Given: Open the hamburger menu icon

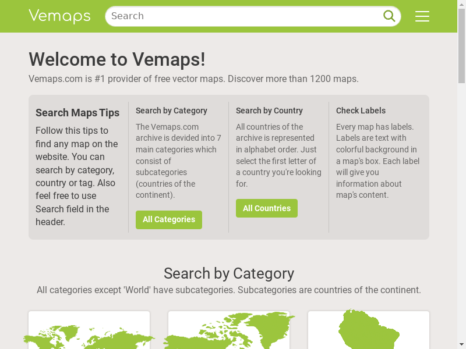Looking at the screenshot, I should [422, 16].
